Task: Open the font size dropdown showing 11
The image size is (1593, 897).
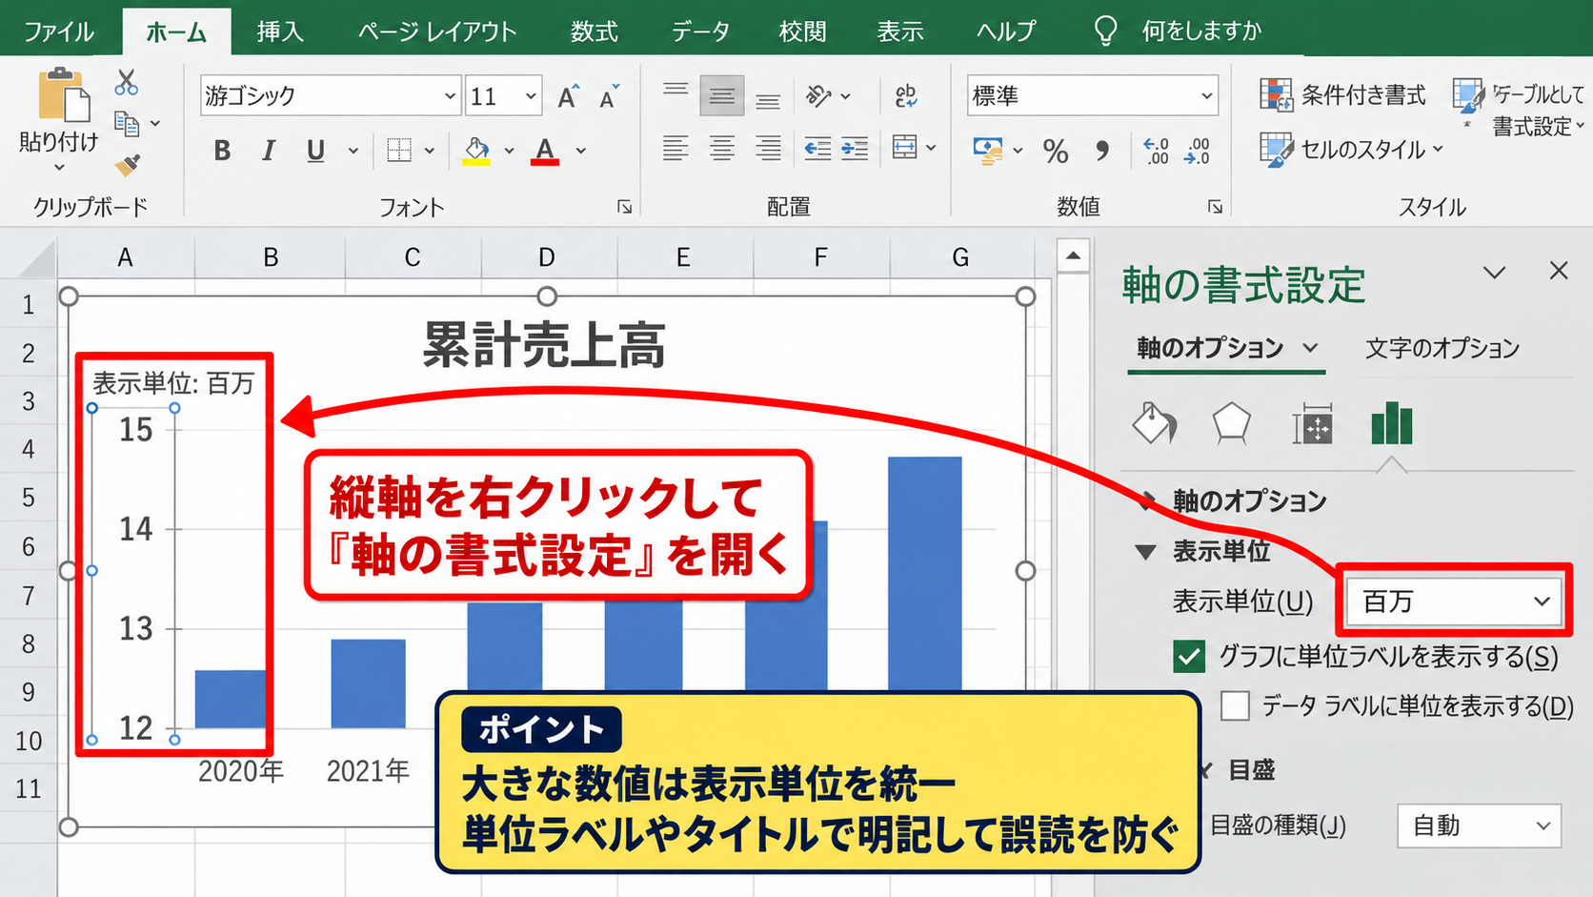Action: tap(503, 95)
